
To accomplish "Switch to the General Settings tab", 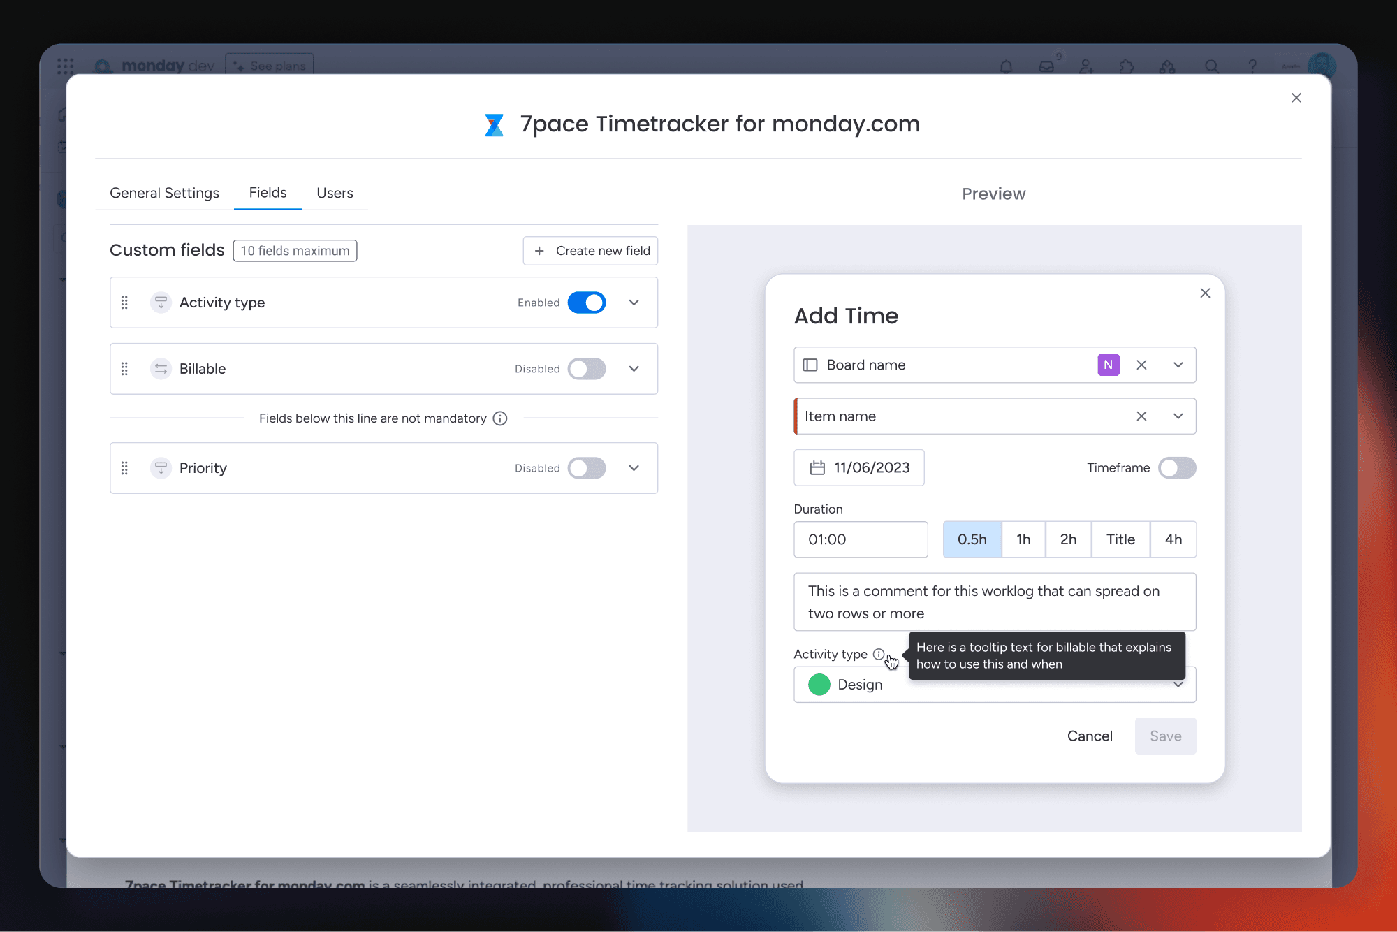I will [x=164, y=193].
